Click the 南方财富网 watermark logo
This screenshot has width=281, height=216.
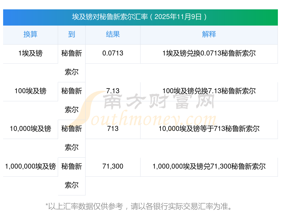(x=159, y=102)
